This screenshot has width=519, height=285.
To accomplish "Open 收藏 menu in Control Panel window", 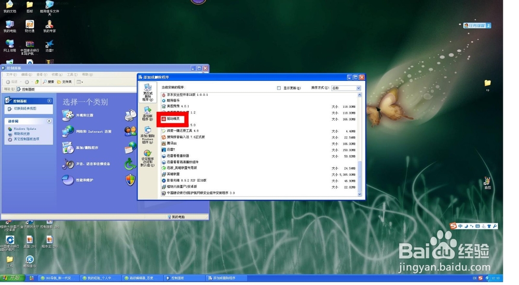I will (57, 75).
